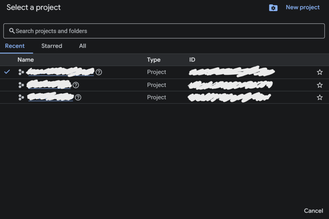Open the third project name link
The width and height of the screenshot is (329, 219).
coord(50,97)
